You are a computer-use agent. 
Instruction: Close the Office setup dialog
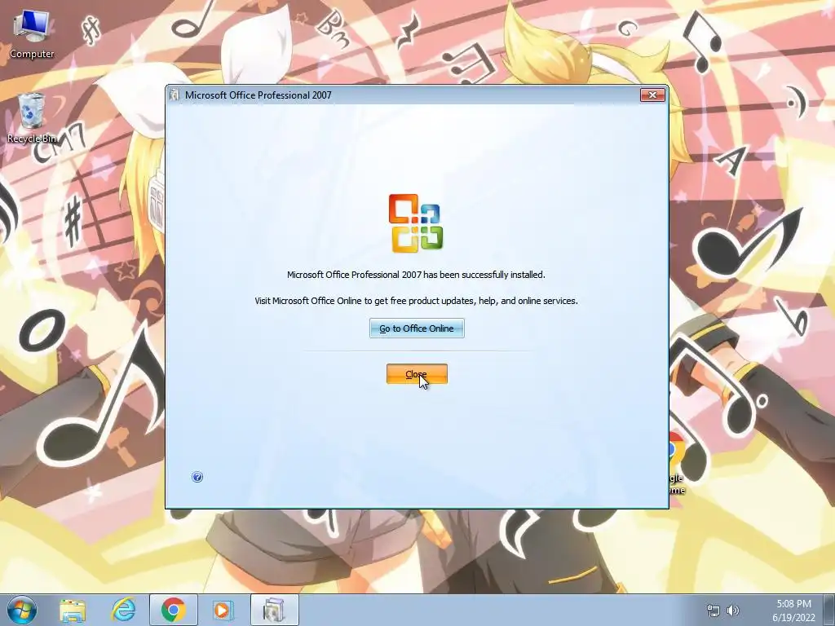tap(417, 374)
